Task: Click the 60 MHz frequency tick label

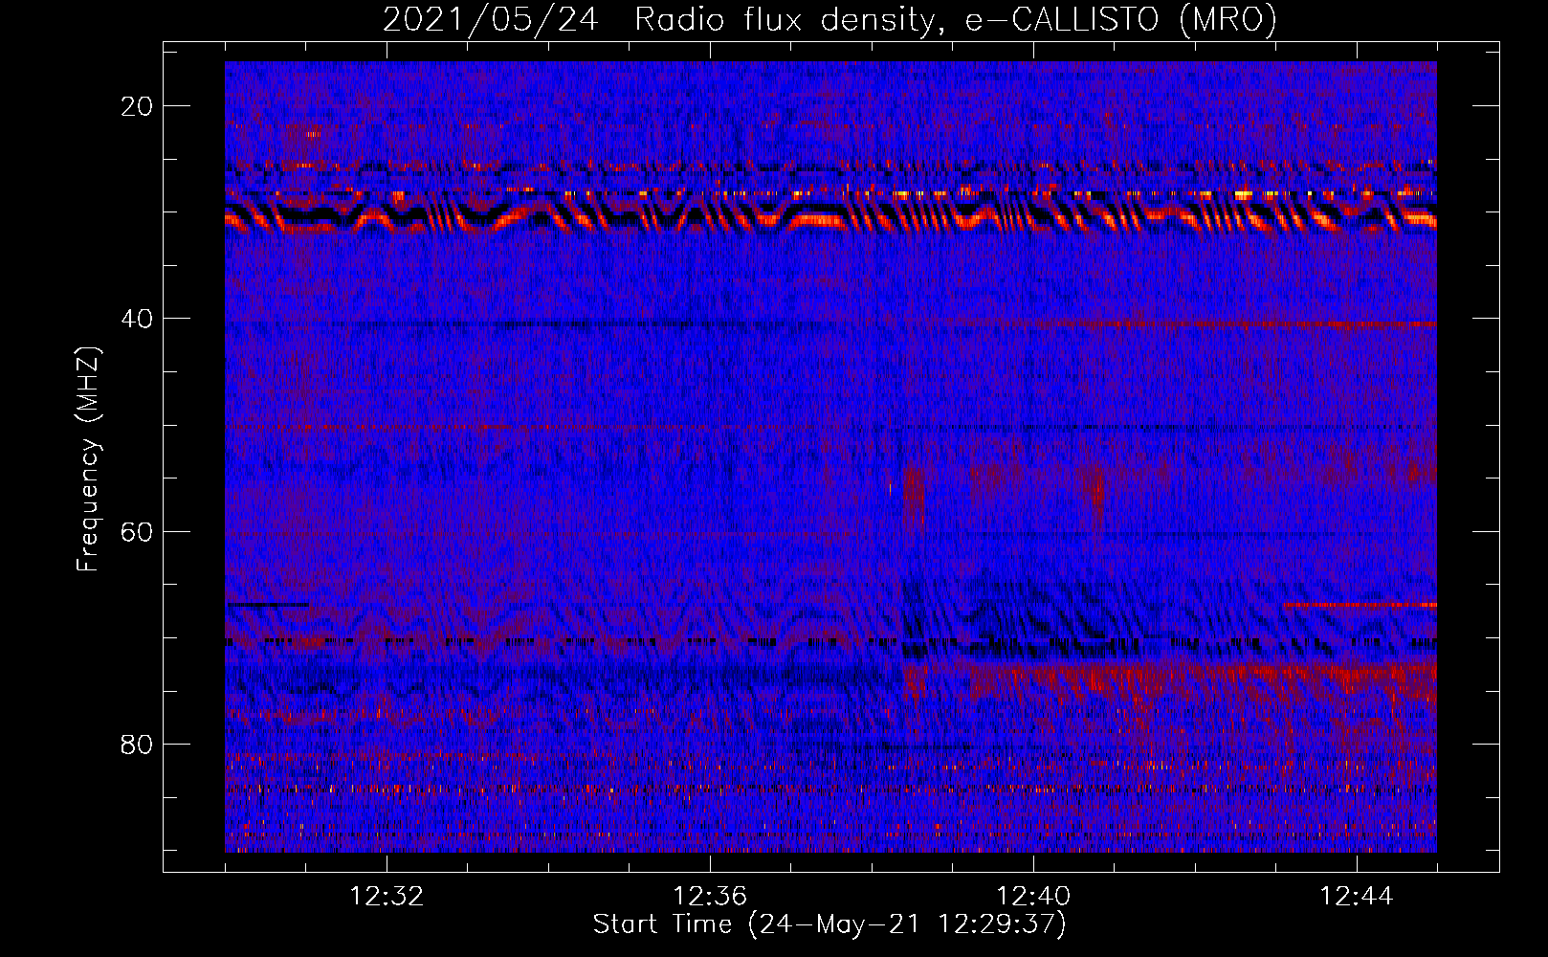Action: [x=137, y=531]
